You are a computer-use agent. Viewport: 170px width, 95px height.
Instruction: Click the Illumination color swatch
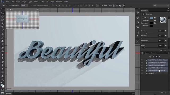(x=151, y=23)
